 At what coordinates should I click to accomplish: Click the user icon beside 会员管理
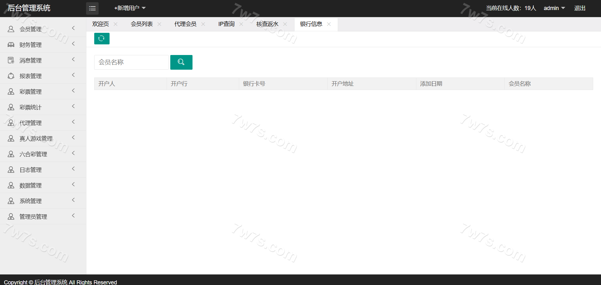point(11,29)
